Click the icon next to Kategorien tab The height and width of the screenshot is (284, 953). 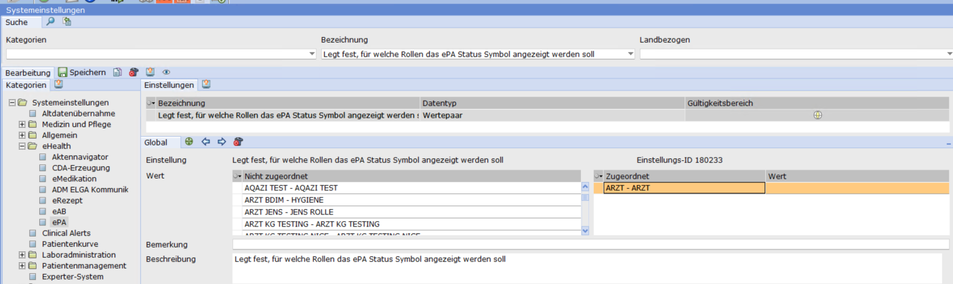point(58,85)
